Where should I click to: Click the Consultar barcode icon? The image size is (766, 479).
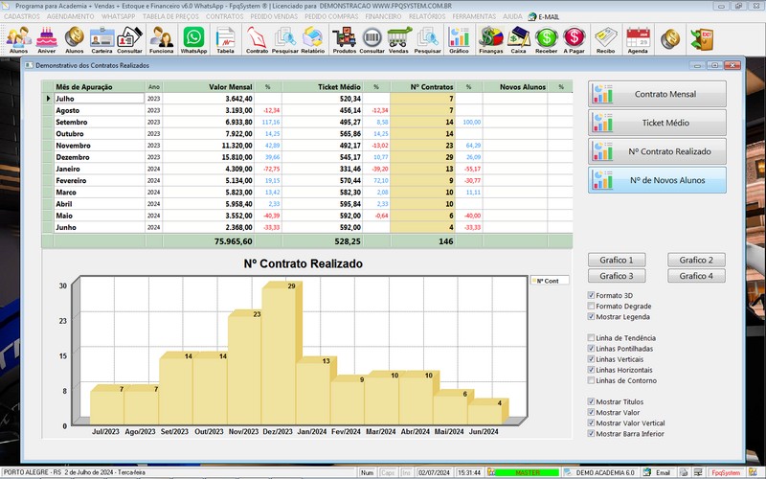372,39
